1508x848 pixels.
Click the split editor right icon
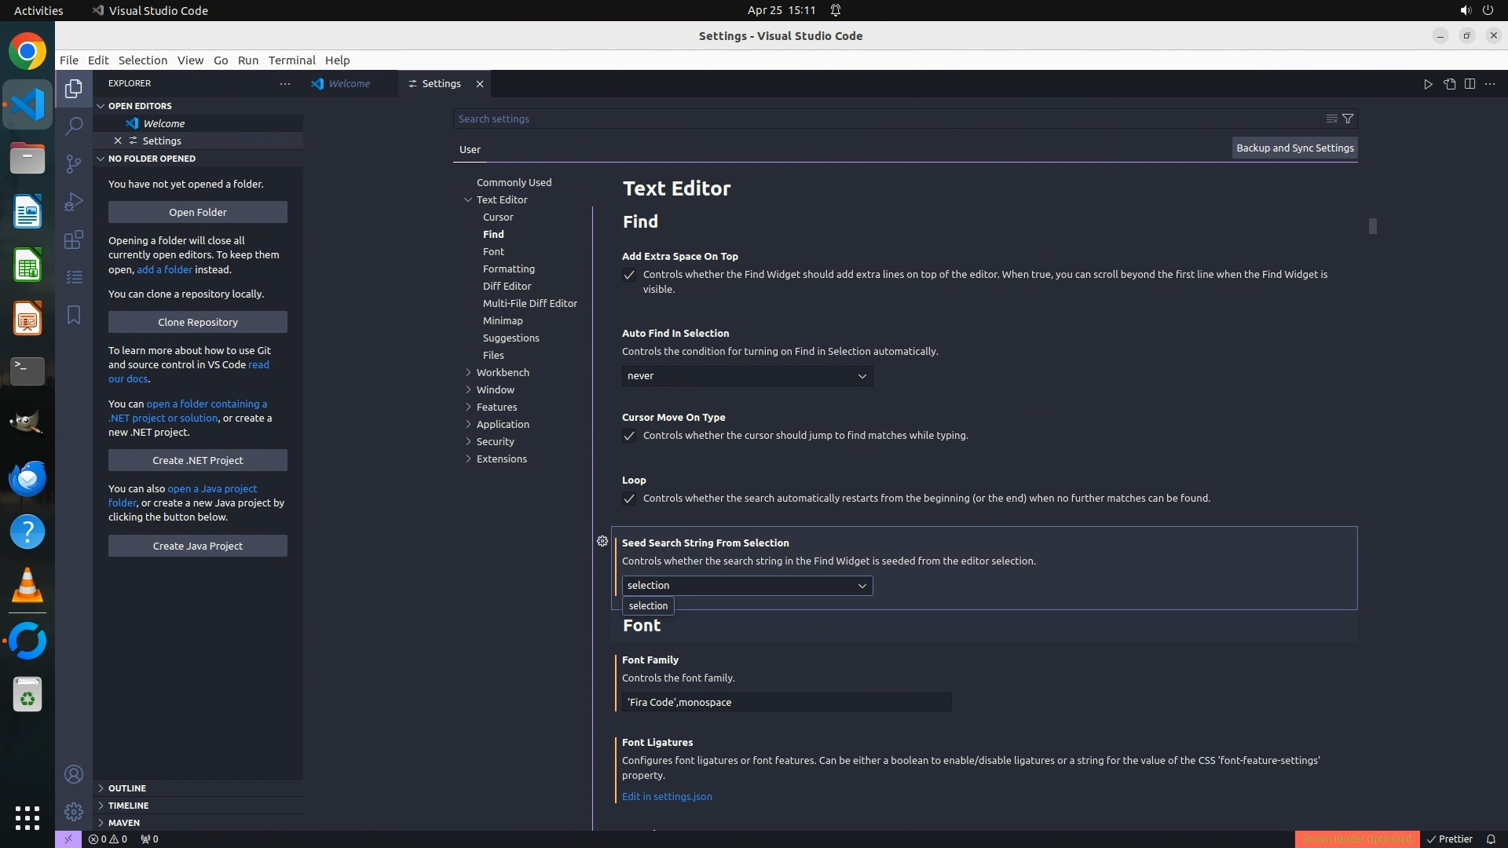pyautogui.click(x=1470, y=84)
